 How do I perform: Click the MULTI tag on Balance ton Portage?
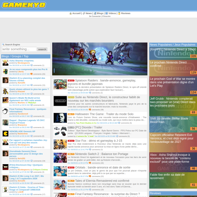71,154
